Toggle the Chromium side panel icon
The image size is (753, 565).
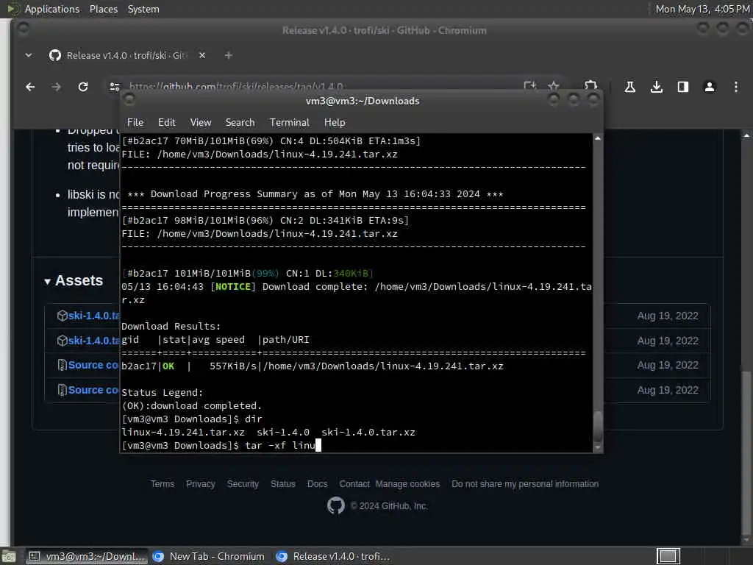click(683, 87)
